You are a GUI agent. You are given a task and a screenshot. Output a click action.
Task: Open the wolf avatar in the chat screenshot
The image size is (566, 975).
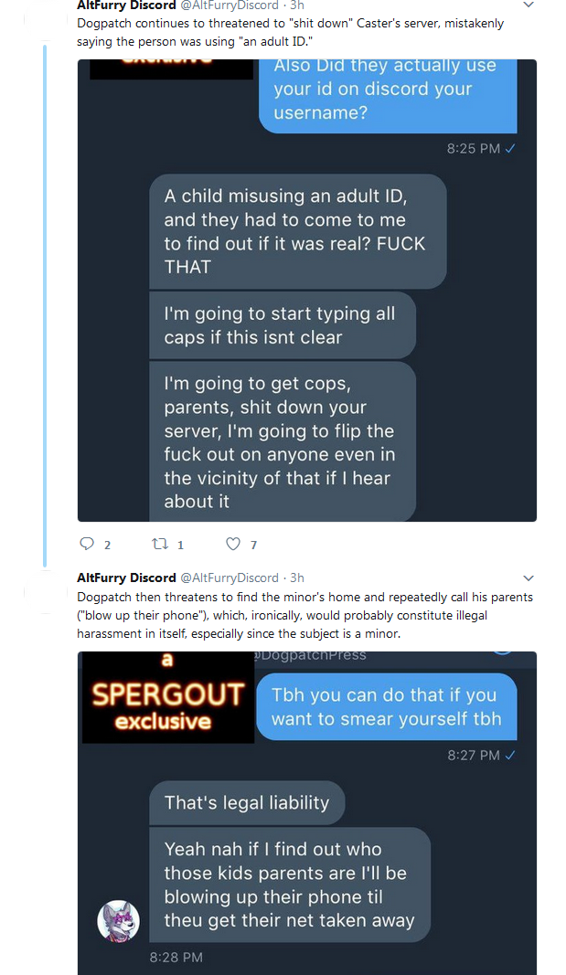[118, 921]
